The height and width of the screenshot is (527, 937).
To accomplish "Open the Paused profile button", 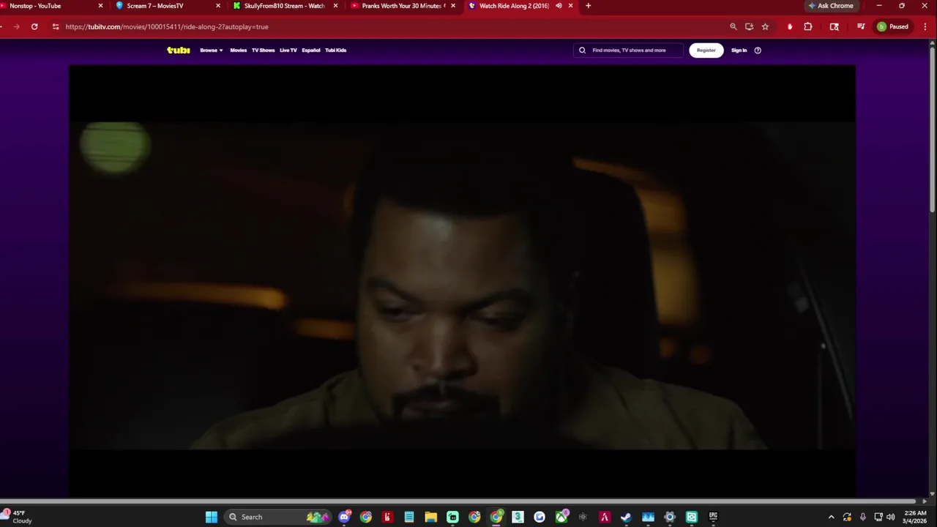I will pos(893,26).
